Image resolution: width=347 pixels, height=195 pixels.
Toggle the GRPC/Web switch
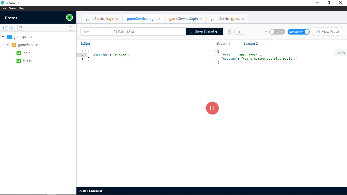(x=277, y=31)
